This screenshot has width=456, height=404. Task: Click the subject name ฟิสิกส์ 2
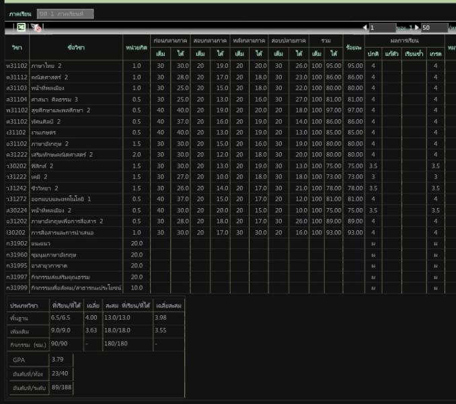click(42, 166)
